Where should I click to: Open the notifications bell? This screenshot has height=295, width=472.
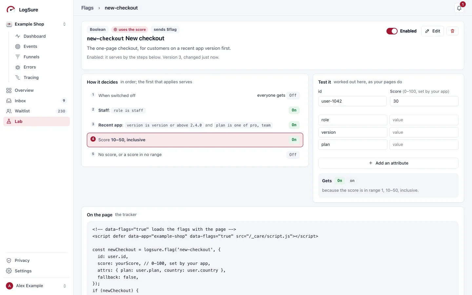coord(459,8)
